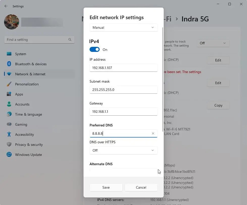Click the Gateway address field
247x205 pixels.
point(123,111)
